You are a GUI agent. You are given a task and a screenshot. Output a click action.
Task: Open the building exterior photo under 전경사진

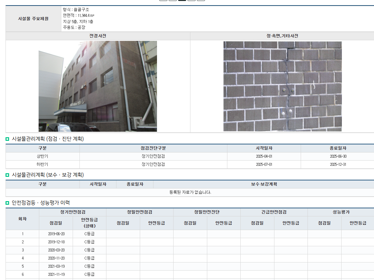(98, 86)
